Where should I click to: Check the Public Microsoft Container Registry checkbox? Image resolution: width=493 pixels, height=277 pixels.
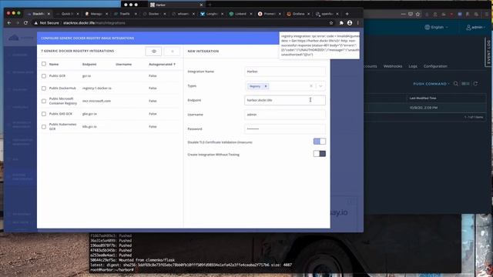coord(44,101)
